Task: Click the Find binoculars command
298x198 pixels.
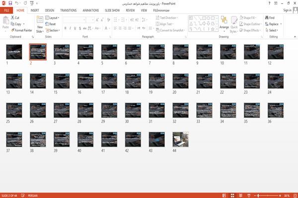Action: pos(270,18)
